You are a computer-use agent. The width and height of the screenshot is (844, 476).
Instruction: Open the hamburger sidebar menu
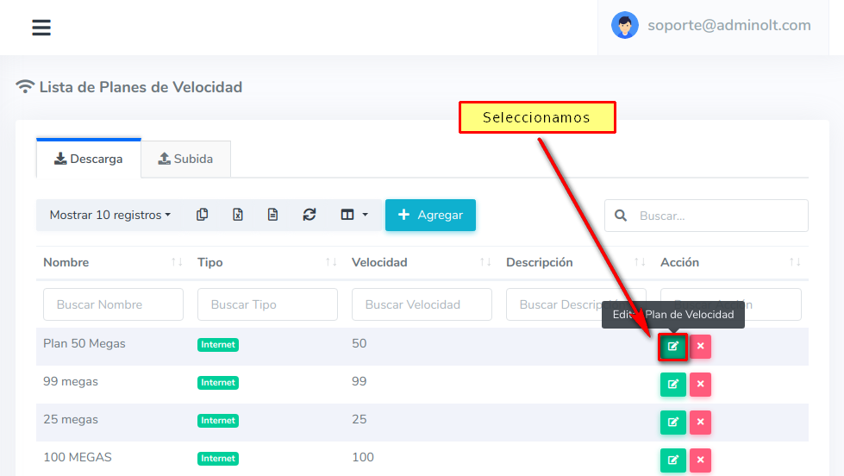41,28
